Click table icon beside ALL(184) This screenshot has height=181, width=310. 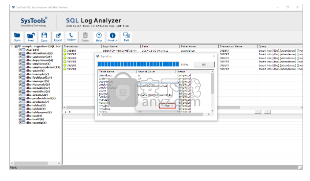[23, 50]
